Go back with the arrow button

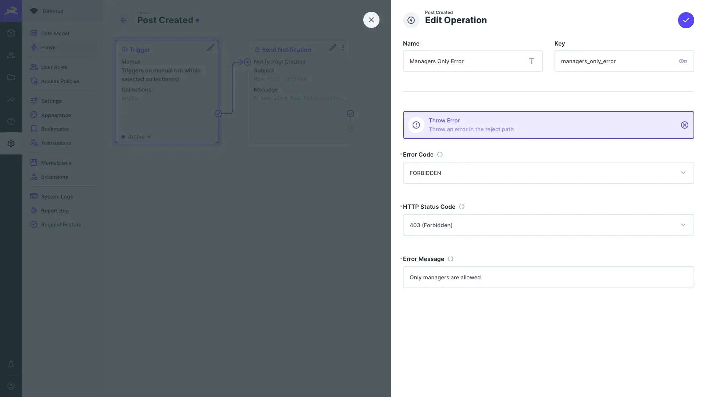click(124, 20)
